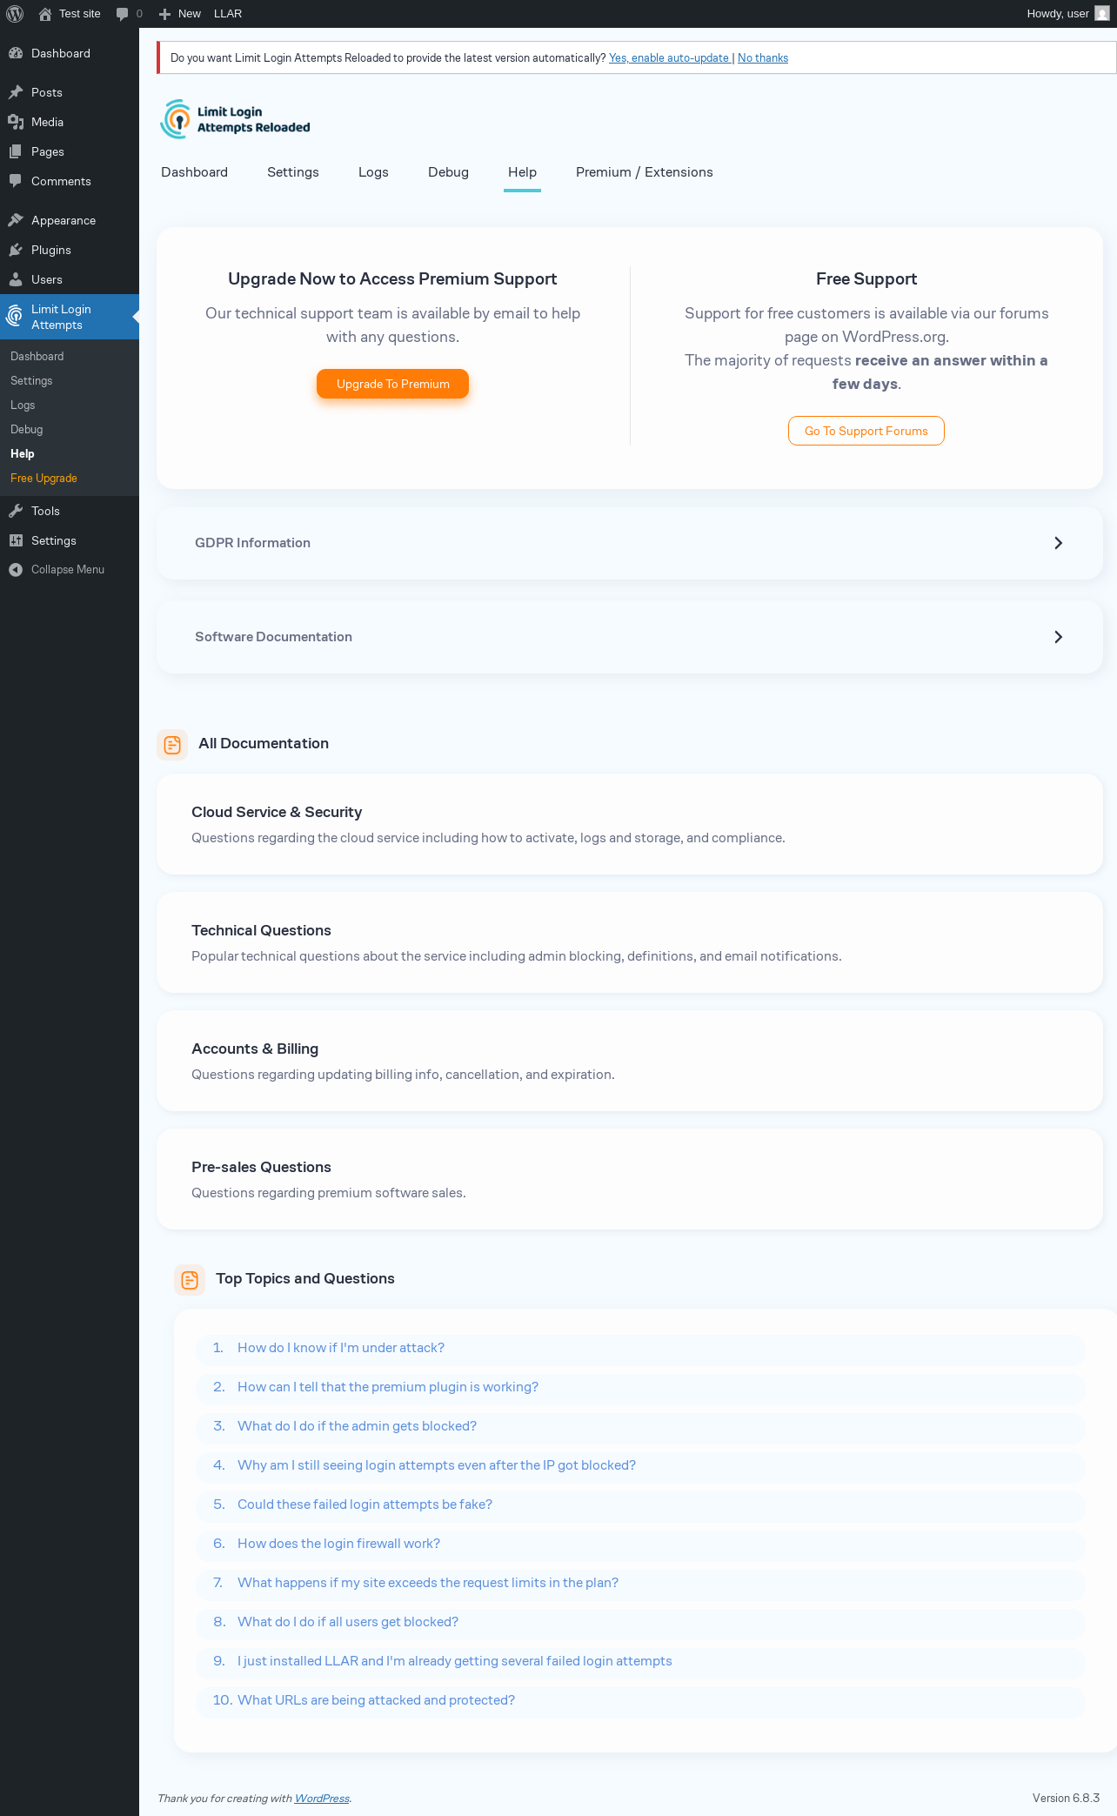Open 'How do I know if I'm under attack?'
The image size is (1117, 1816).
coord(341,1348)
